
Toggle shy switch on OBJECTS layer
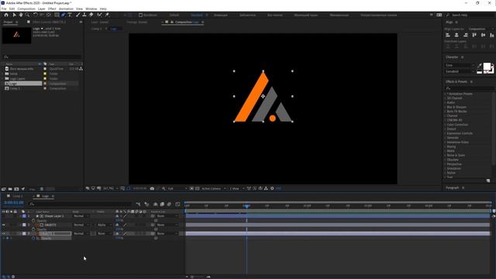[117, 225]
